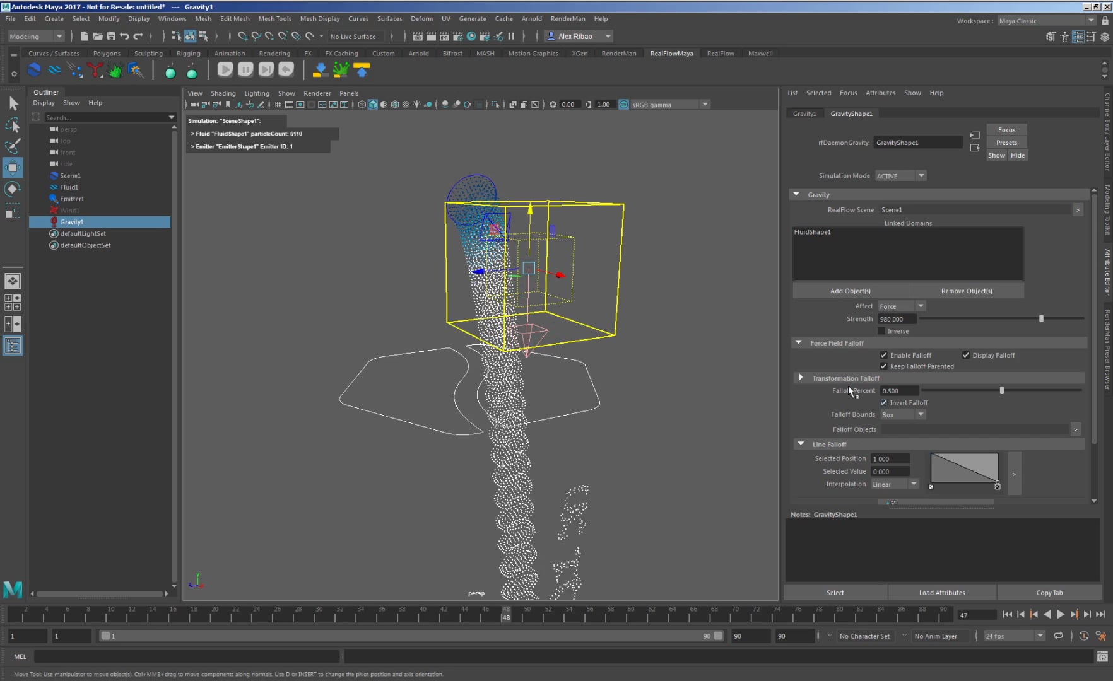Screen dimensions: 1113x681
Task: Open the Simulation Mode dropdown set to ACTIVE
Action: click(x=900, y=175)
